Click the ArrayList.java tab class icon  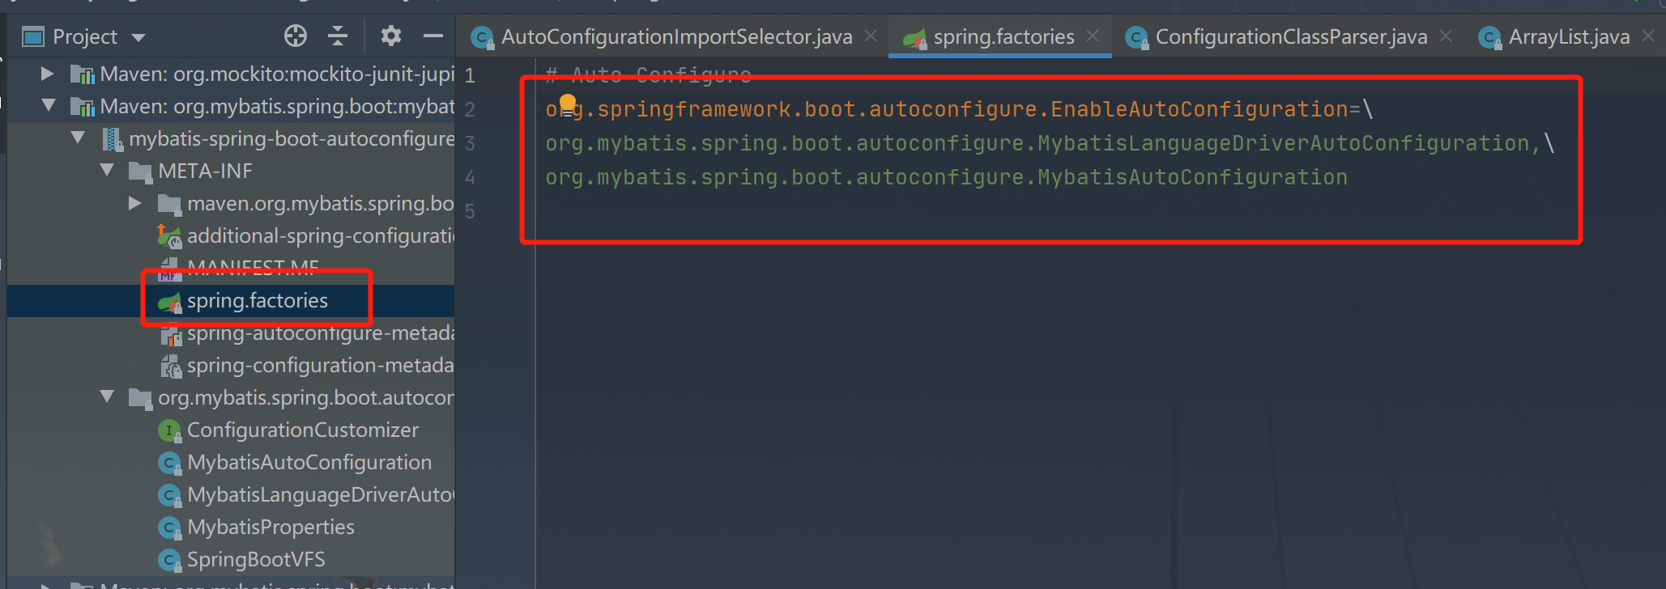(x=1490, y=37)
